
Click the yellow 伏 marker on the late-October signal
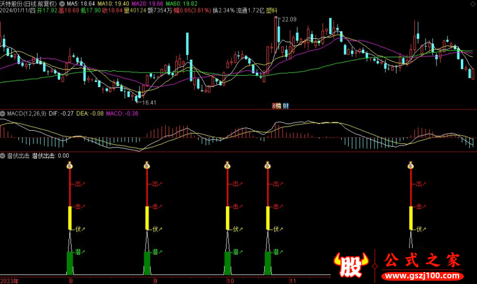[276, 229]
